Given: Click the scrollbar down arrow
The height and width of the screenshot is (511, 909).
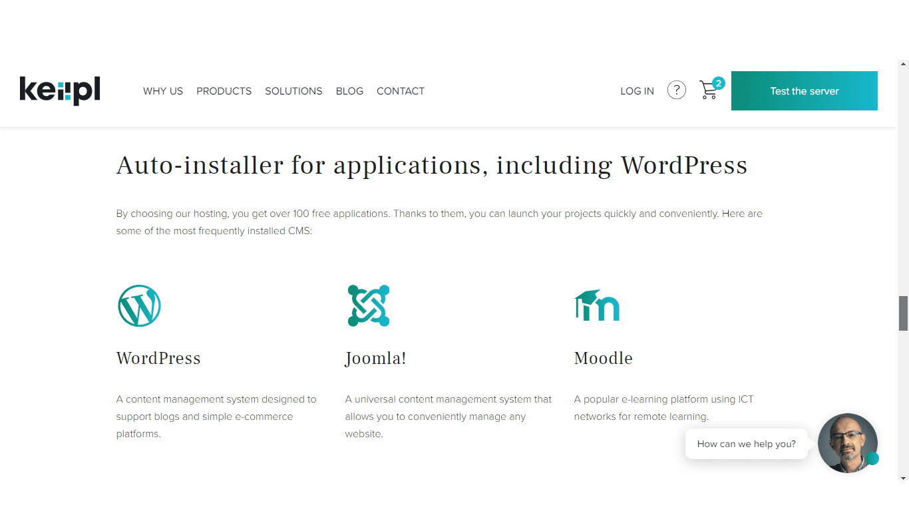Looking at the screenshot, I should tap(903, 478).
